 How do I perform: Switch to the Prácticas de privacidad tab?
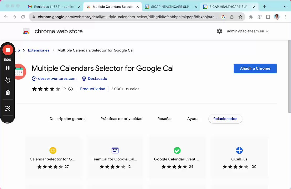point(121,119)
